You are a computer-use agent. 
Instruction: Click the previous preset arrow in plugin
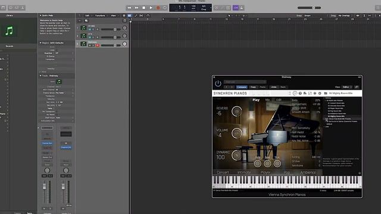[226, 87]
